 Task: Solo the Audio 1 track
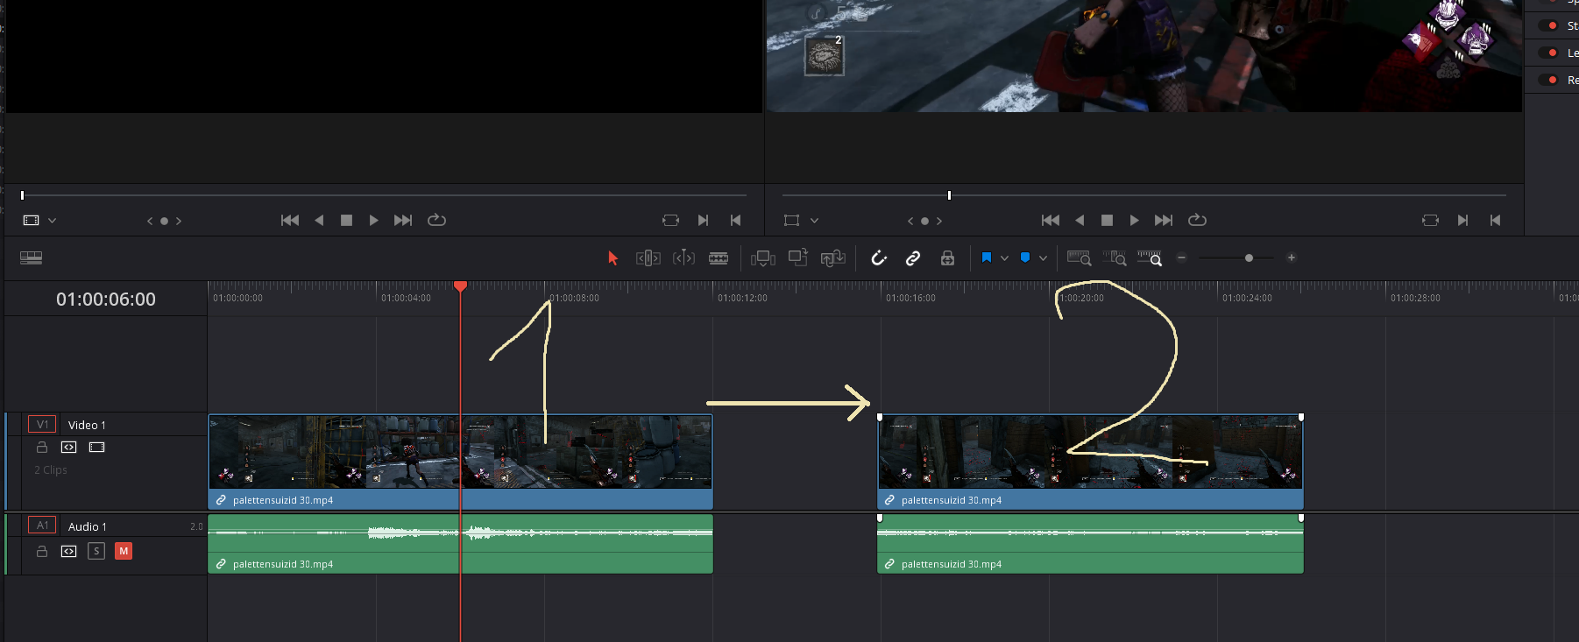coord(96,551)
